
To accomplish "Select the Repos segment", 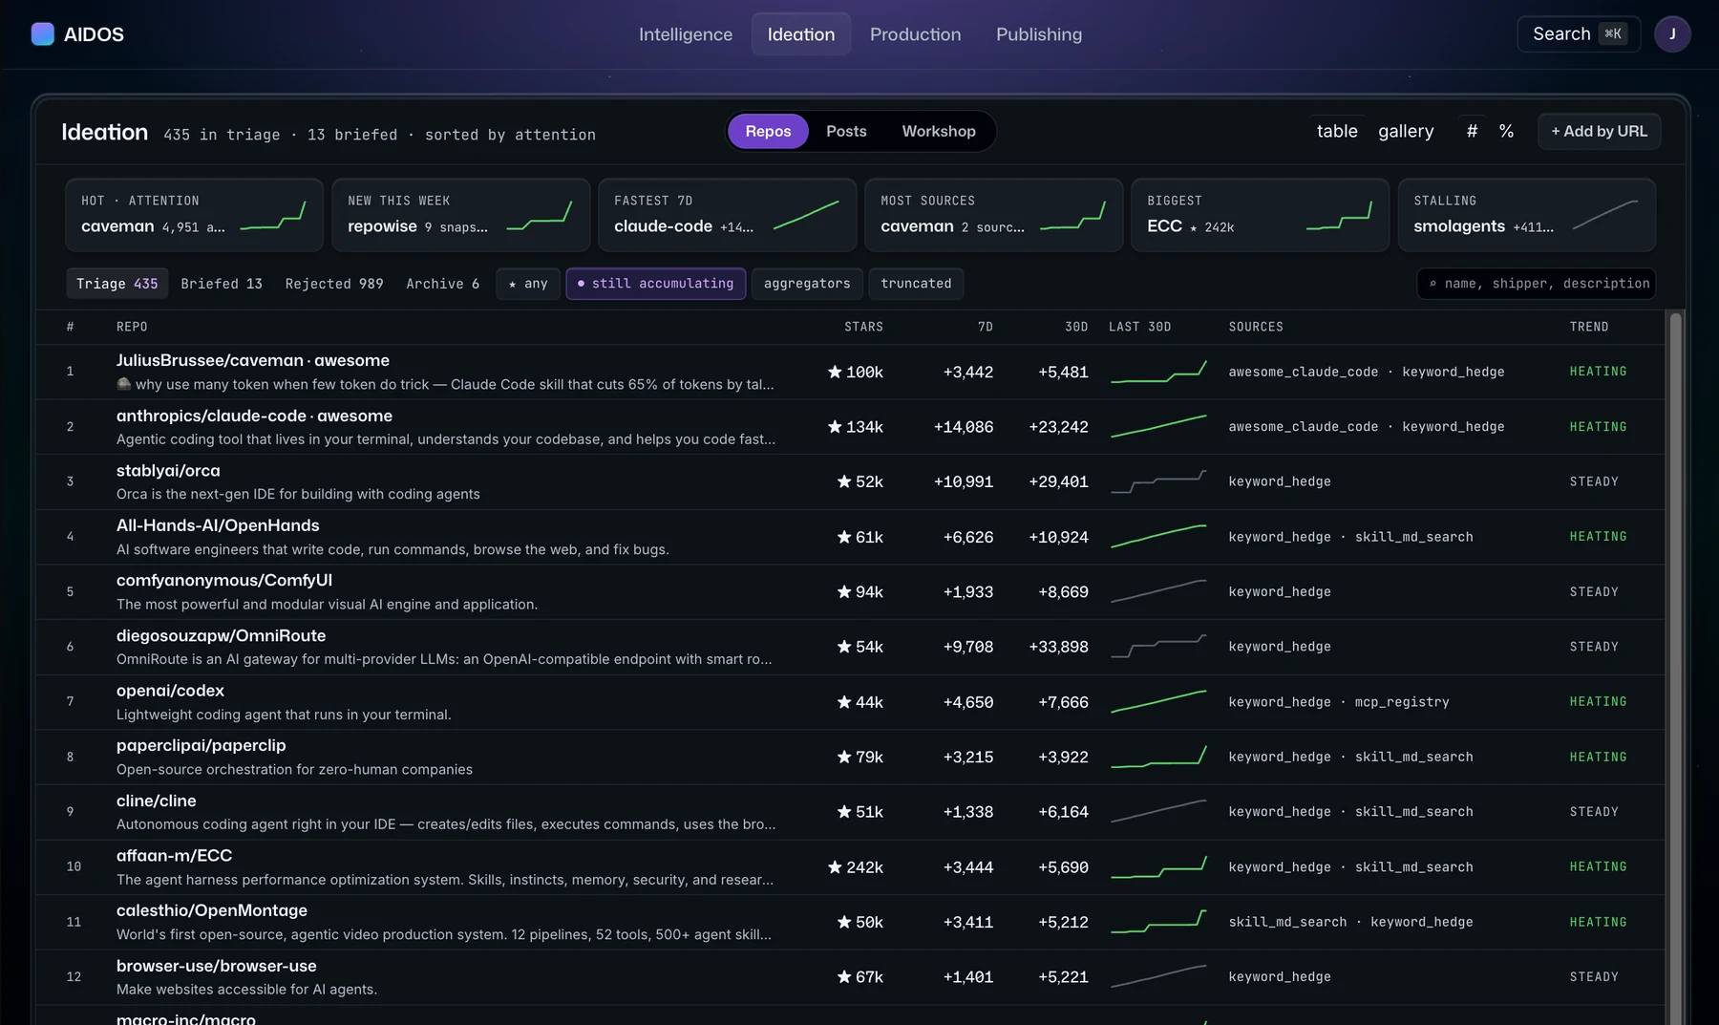I will [x=768, y=131].
